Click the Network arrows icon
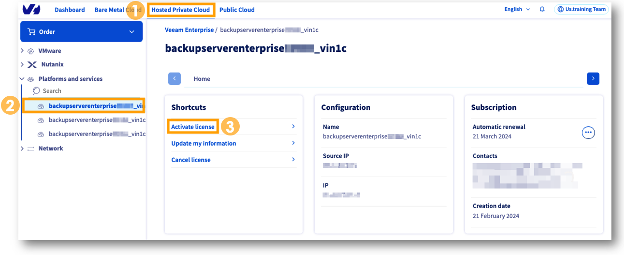 (31, 149)
